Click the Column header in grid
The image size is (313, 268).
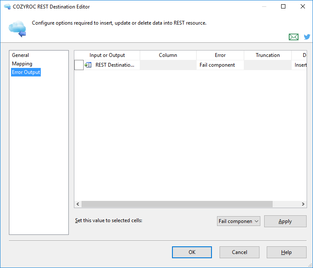(x=168, y=55)
